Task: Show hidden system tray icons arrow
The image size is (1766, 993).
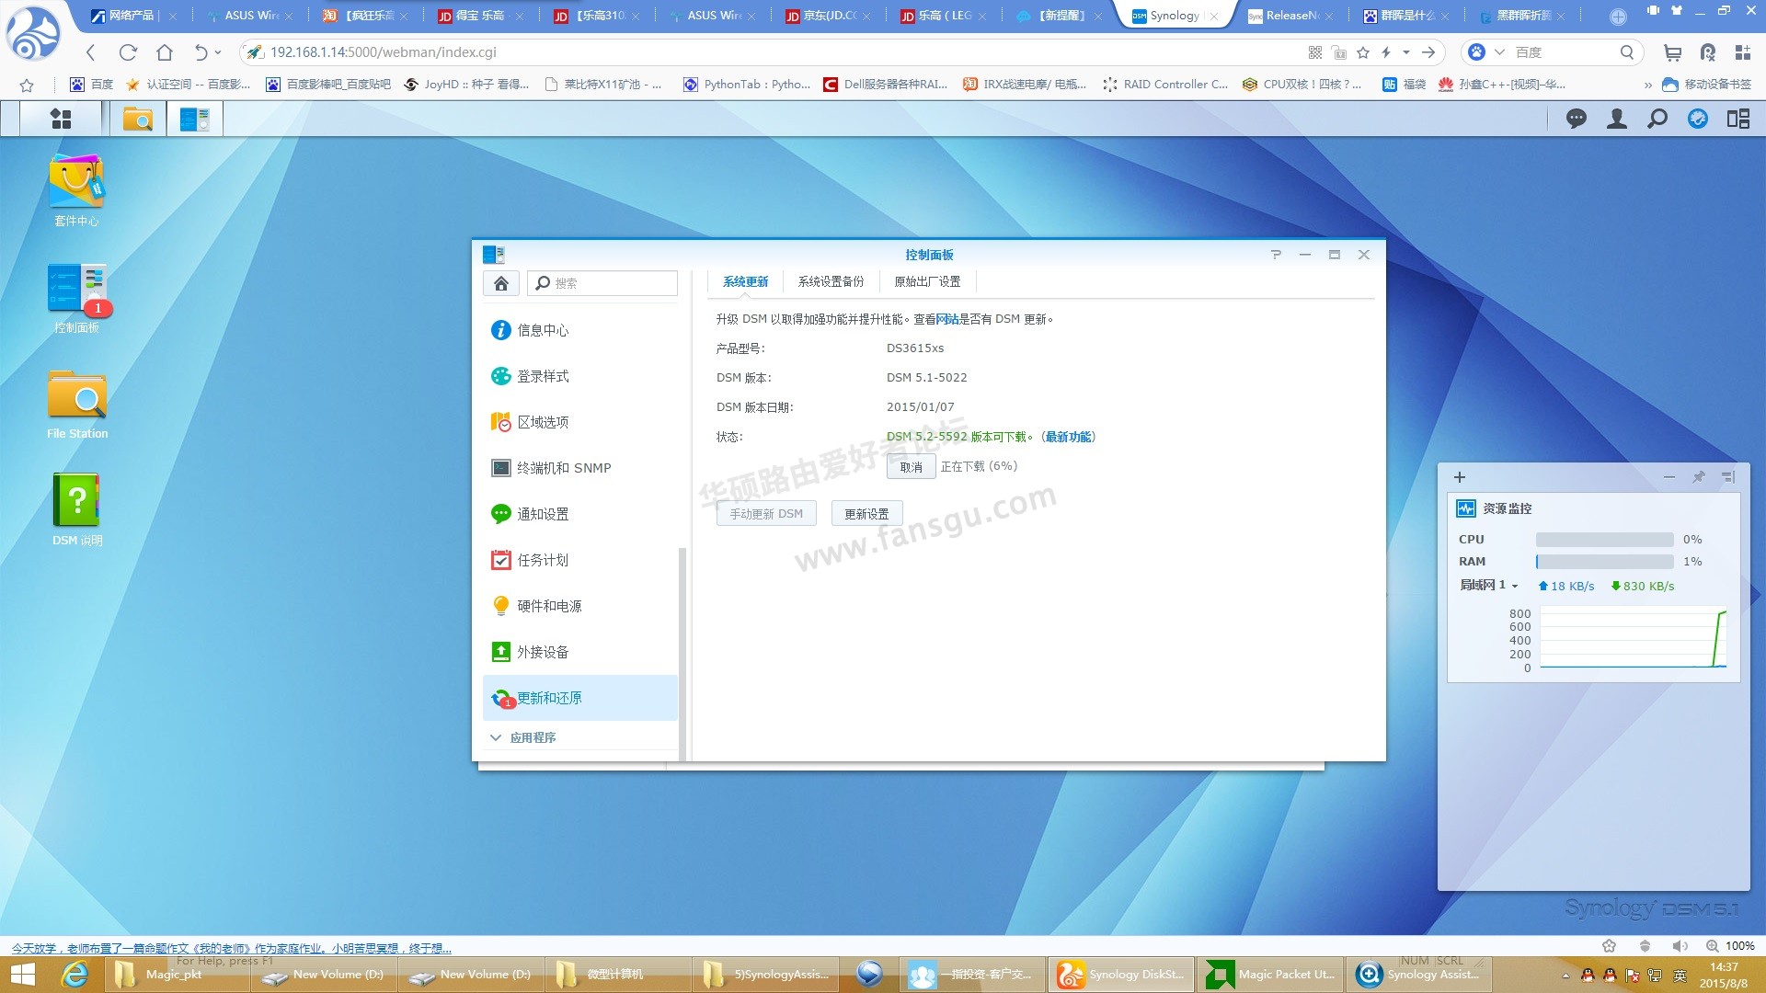Action: pyautogui.click(x=1565, y=975)
